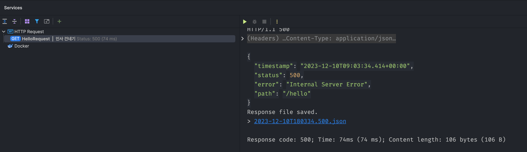Run the request with the green play button
Viewport: 527px width, 152px height.
tap(245, 22)
